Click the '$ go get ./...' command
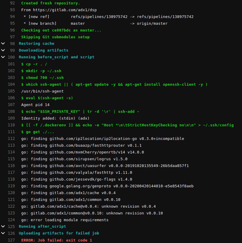242x243 pixels. (37, 132)
